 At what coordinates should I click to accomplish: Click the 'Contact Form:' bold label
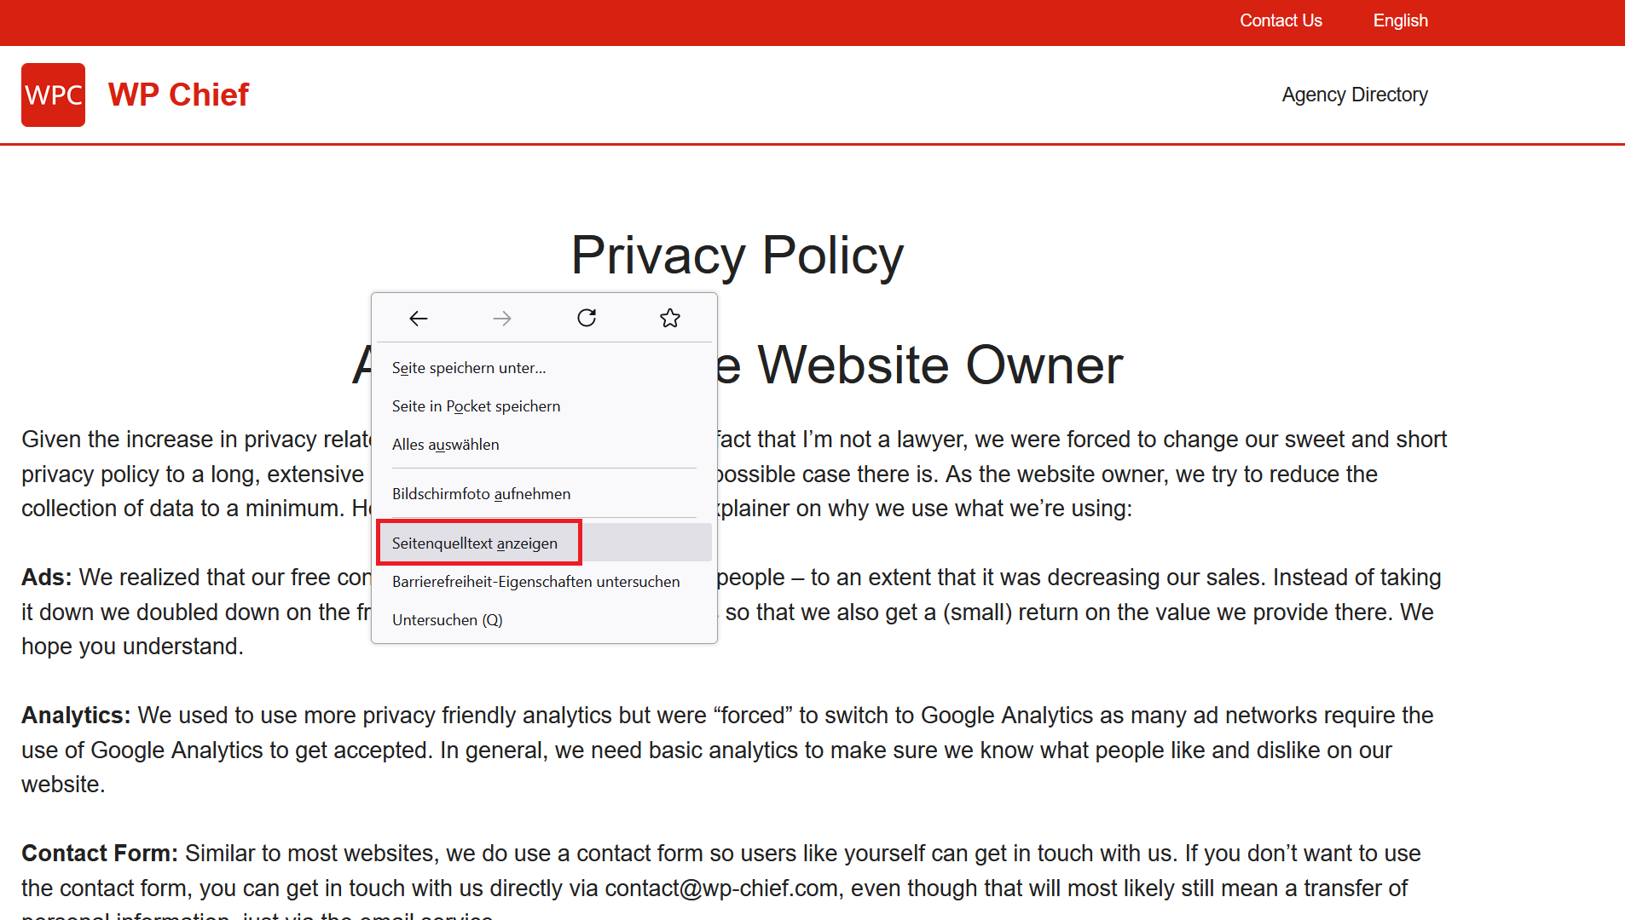[x=100, y=854]
